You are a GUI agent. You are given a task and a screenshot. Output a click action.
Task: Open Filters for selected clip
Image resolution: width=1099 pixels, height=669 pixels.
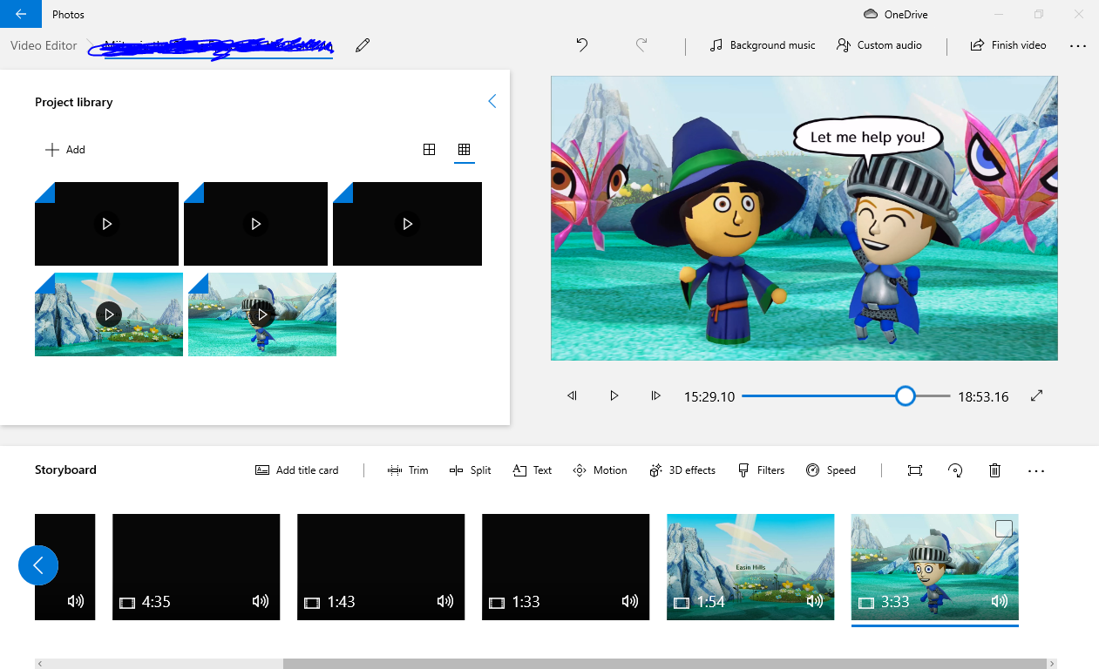(761, 470)
